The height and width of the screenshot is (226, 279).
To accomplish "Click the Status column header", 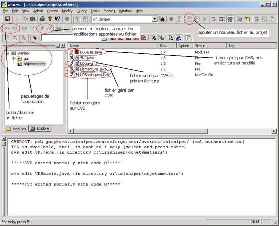I will 210,46.
